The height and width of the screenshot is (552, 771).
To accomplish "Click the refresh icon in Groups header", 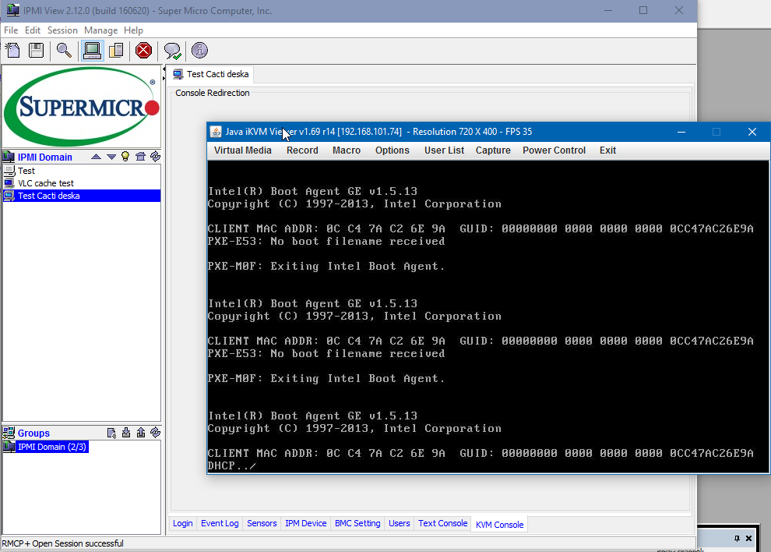I will (x=156, y=433).
